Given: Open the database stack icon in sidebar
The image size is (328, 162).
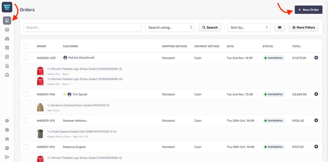Looking at the screenshot, I should (x=7, y=30).
